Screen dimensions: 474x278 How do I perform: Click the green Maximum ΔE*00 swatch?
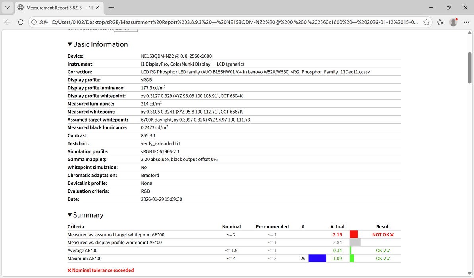click(352, 258)
